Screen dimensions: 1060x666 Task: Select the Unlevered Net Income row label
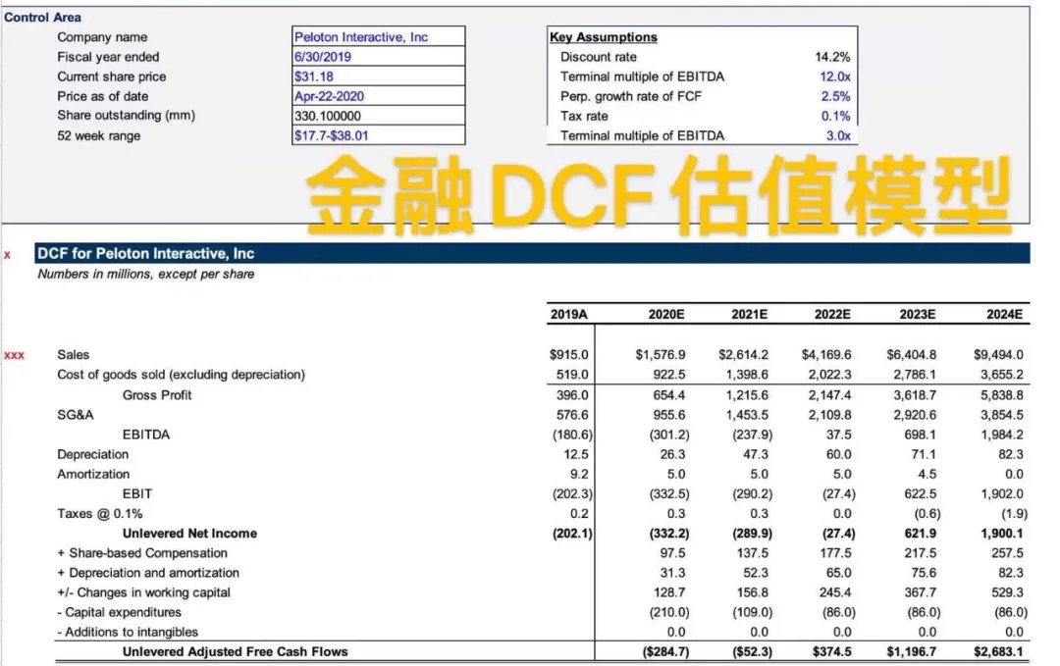pyautogui.click(x=189, y=533)
